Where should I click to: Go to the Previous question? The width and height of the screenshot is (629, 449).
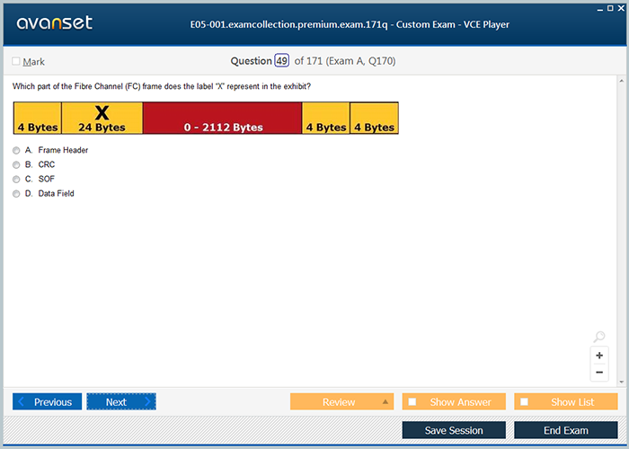[x=48, y=402]
